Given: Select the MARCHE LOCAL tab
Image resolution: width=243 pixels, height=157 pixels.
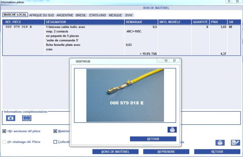Looking at the screenshot, I should 15,15.
